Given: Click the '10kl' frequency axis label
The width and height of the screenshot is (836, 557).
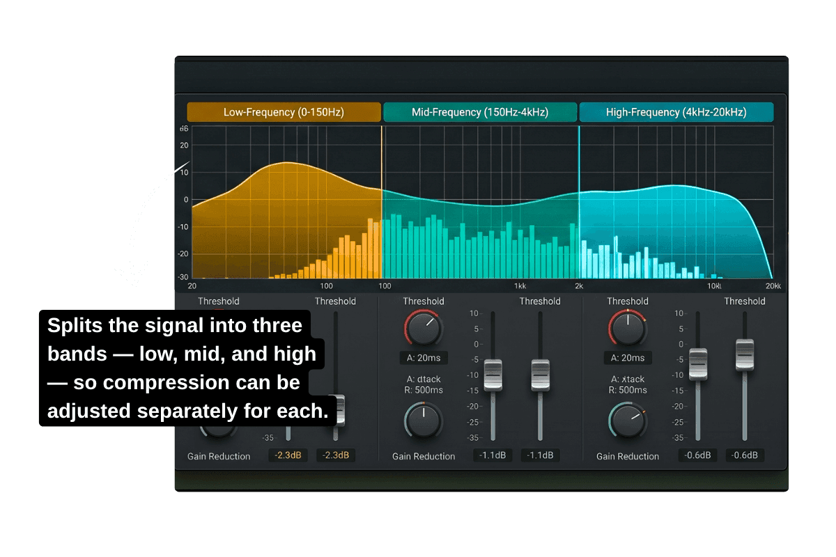Looking at the screenshot, I should 714,286.
